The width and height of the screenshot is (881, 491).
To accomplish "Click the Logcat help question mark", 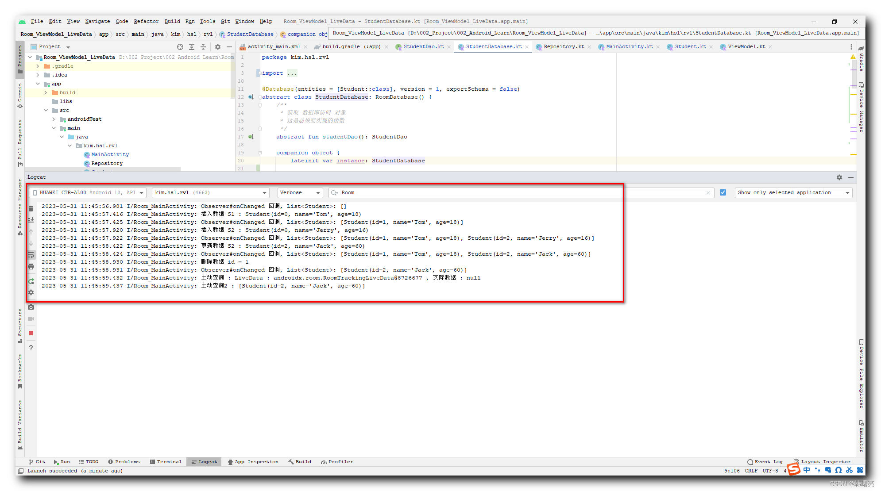I will (31, 348).
